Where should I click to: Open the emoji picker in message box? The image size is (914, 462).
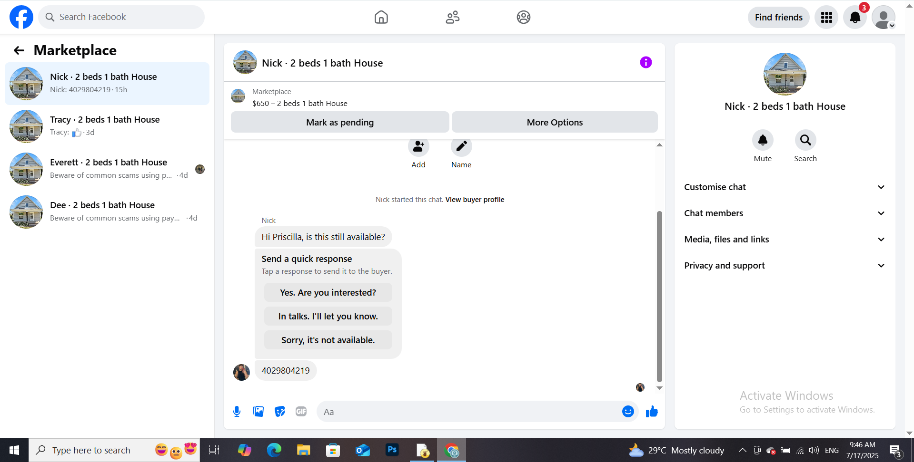coord(628,412)
